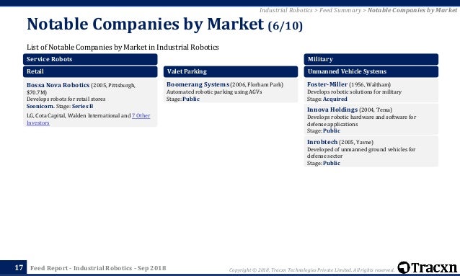Click the slide title 'Notable Companies by Market'
This screenshot has width=460, height=276.
pyautogui.click(x=145, y=24)
